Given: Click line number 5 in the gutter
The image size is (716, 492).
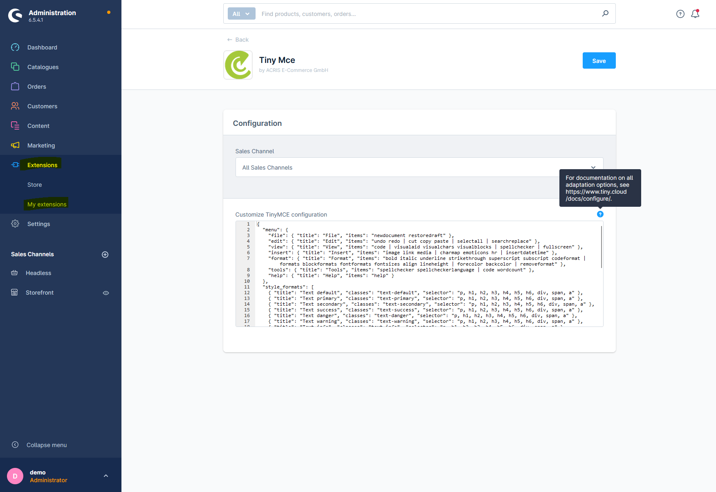Looking at the screenshot, I should (x=248, y=247).
